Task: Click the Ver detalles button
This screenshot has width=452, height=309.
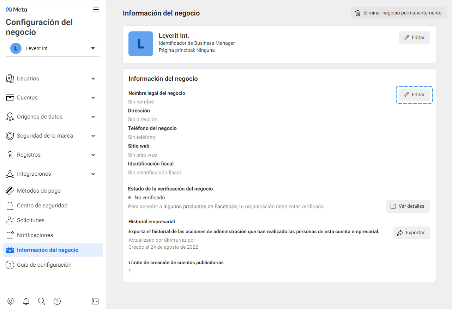Action: click(x=408, y=206)
